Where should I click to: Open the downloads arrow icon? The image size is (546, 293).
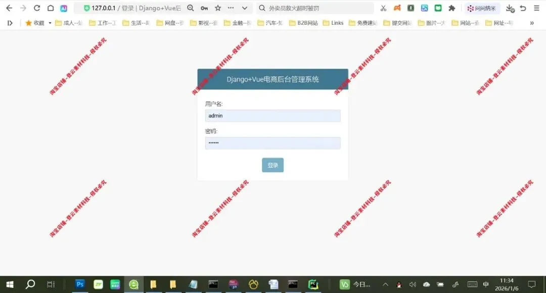pyautogui.click(x=510, y=9)
